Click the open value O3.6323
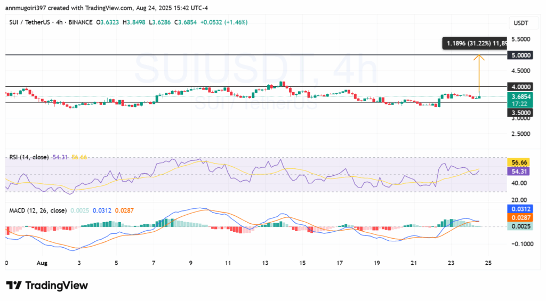 click(108, 22)
